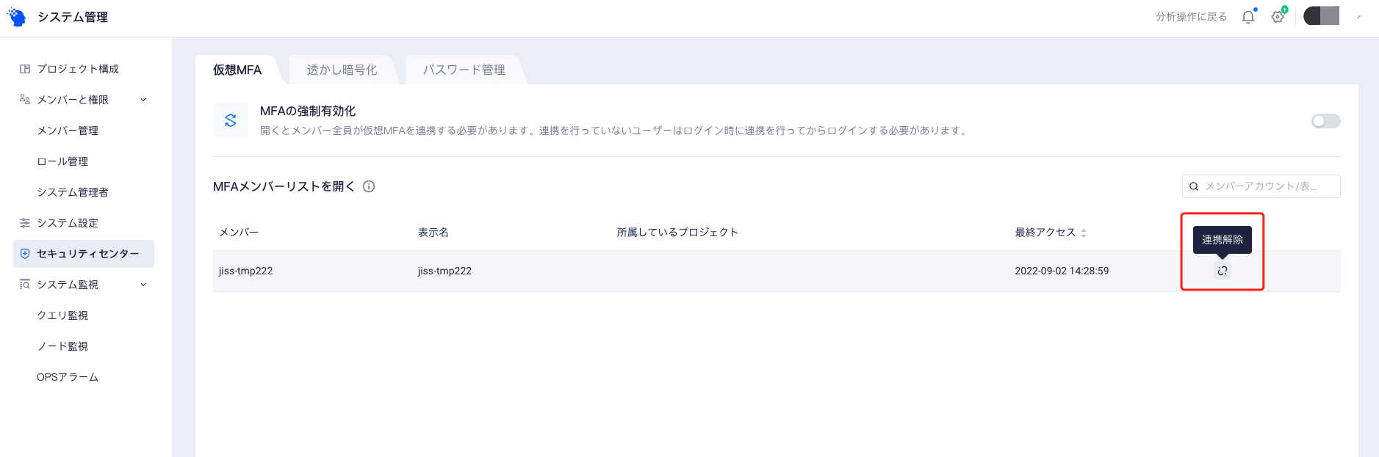1379x457 pixels.
Task: Collapse the メンバーと権限 sidebar section
Action: click(143, 100)
